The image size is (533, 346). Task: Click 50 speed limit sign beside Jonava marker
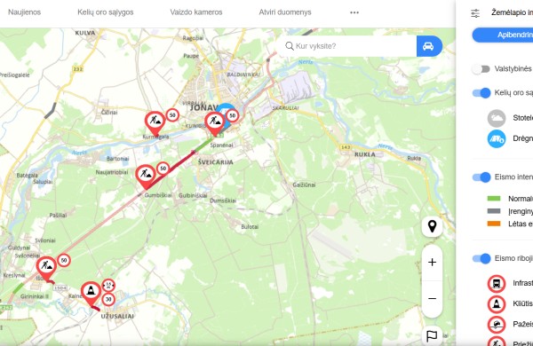(x=233, y=116)
